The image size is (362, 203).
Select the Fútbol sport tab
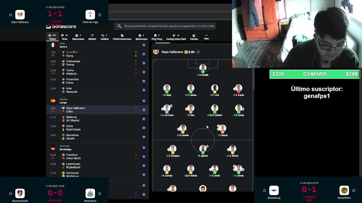(52, 37)
